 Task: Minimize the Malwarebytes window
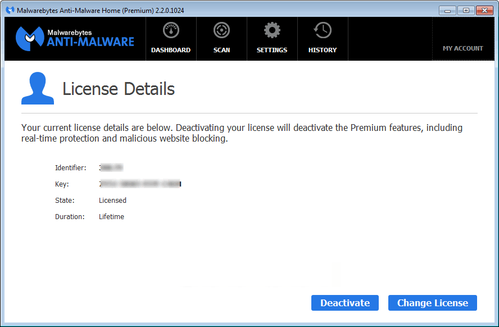pos(447,11)
